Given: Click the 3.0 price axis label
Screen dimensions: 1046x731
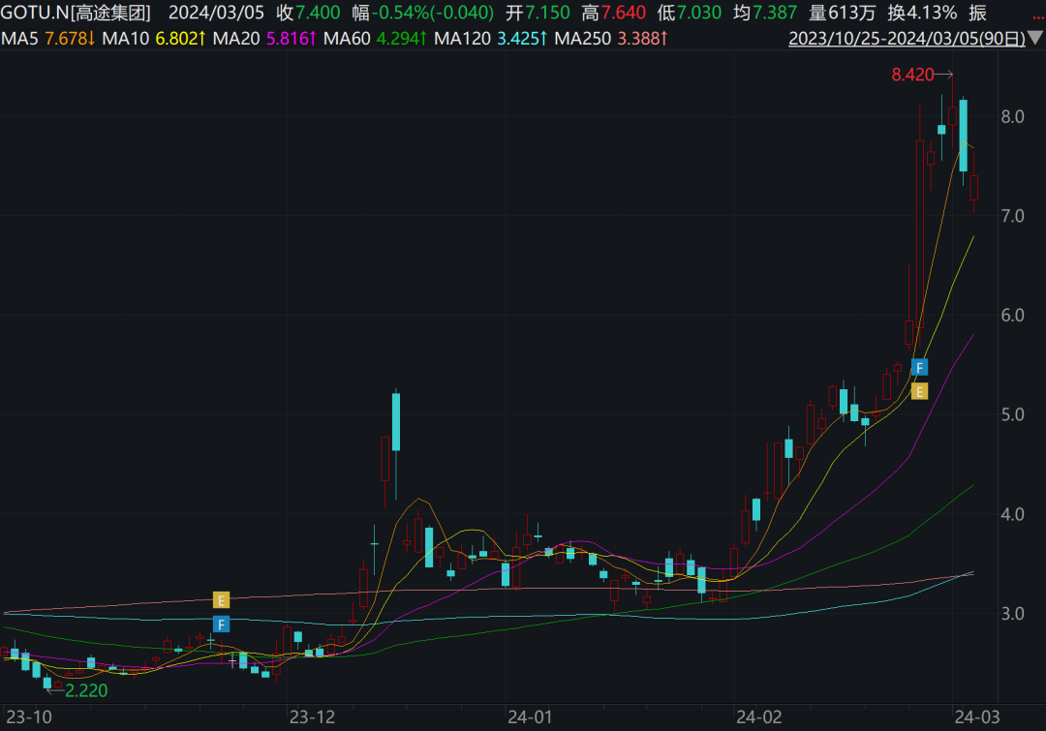Looking at the screenshot, I should pos(1013,614).
